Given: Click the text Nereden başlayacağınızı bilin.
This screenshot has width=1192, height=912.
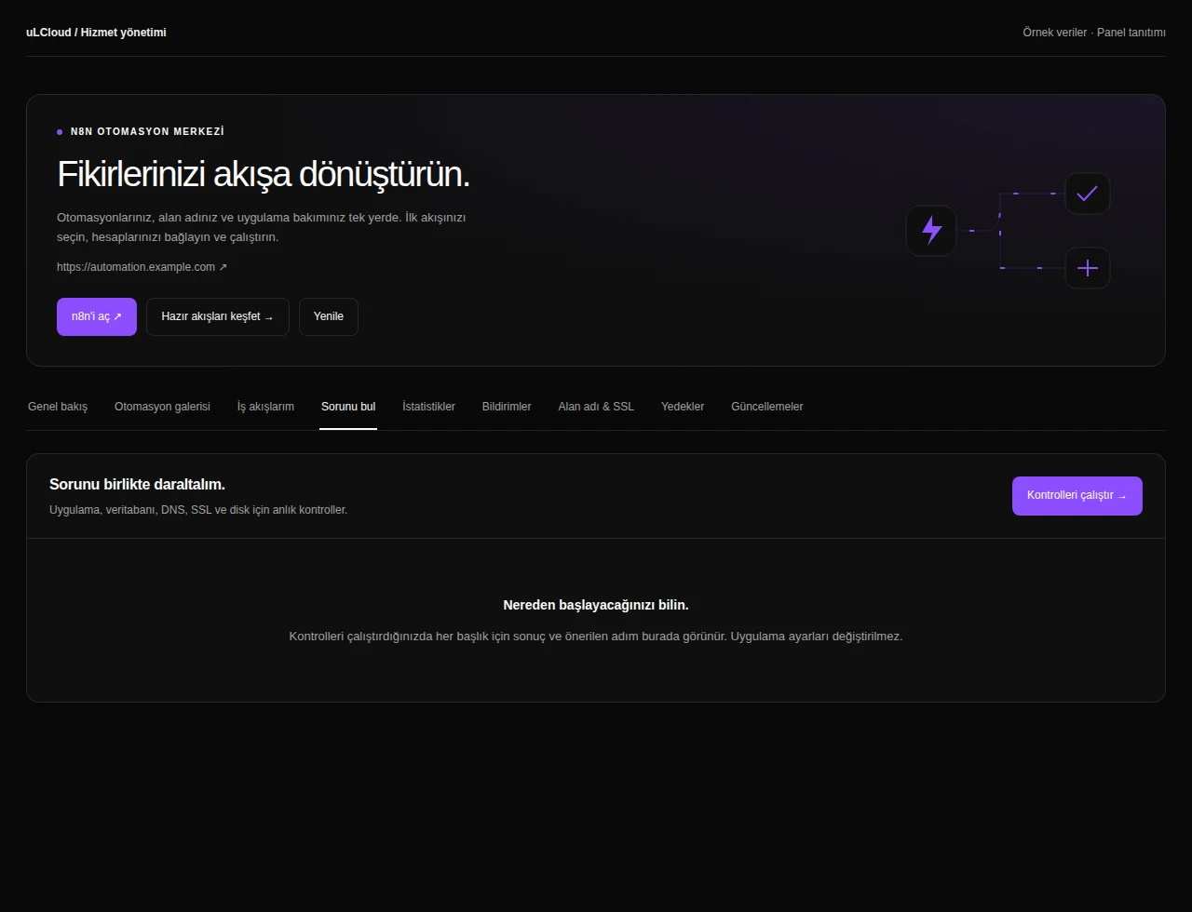Looking at the screenshot, I should (x=596, y=605).
